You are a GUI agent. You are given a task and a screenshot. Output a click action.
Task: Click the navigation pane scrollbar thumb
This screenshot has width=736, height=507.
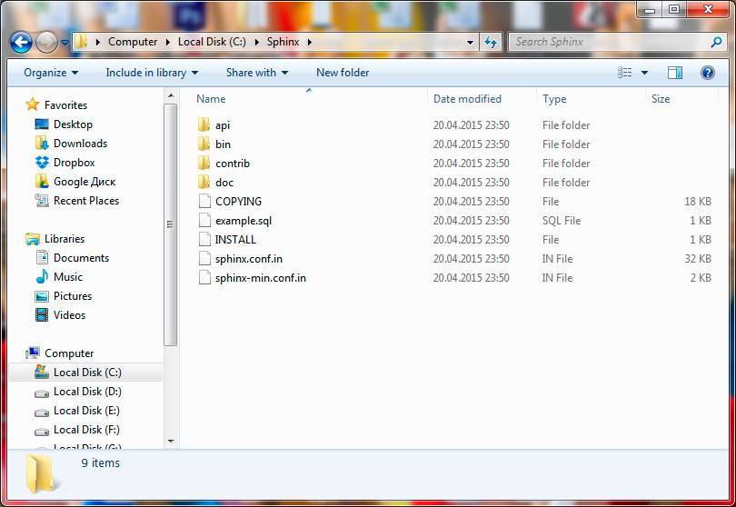171,224
